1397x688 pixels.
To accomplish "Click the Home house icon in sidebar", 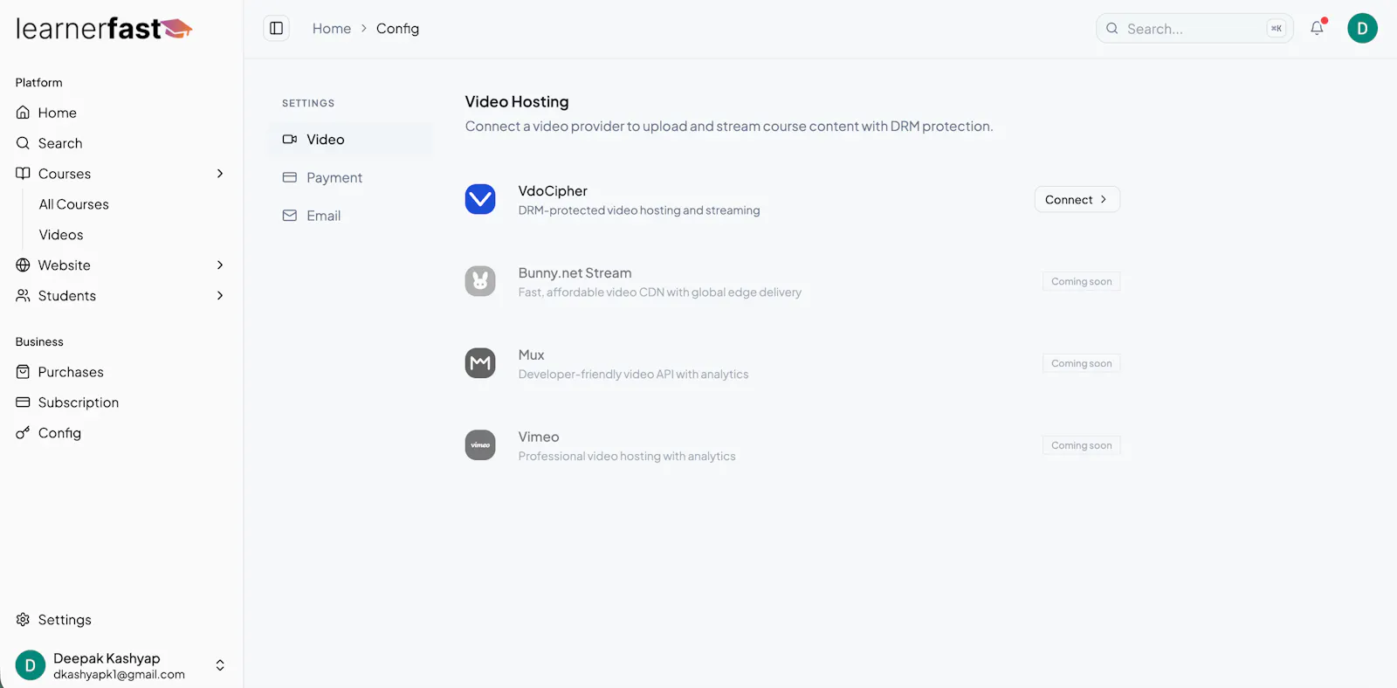I will [24, 113].
